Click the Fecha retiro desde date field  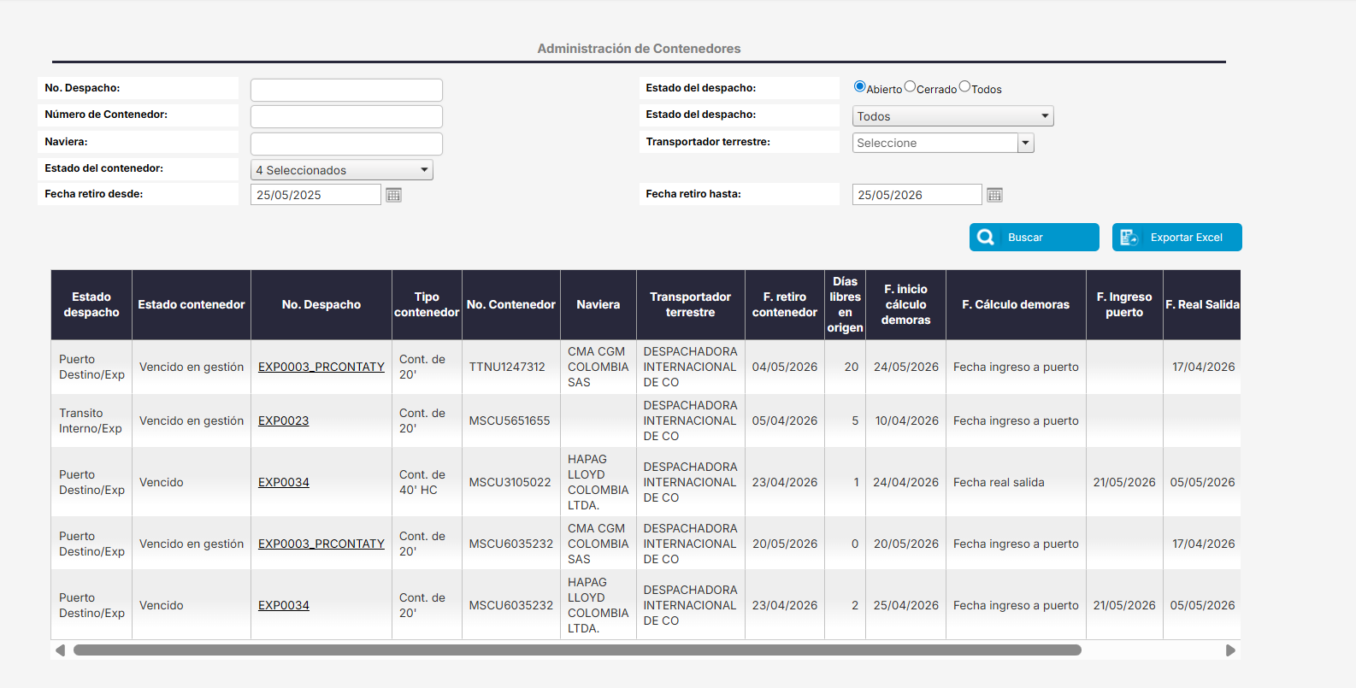[315, 195]
